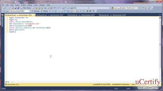Screen dimensions: 163x91
Task: Click the New Query button
Action: [26, 8]
